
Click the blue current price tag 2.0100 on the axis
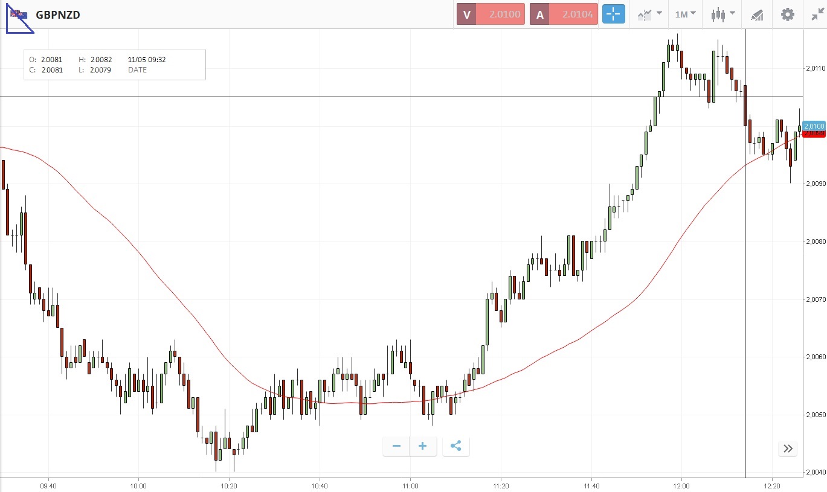(x=814, y=126)
